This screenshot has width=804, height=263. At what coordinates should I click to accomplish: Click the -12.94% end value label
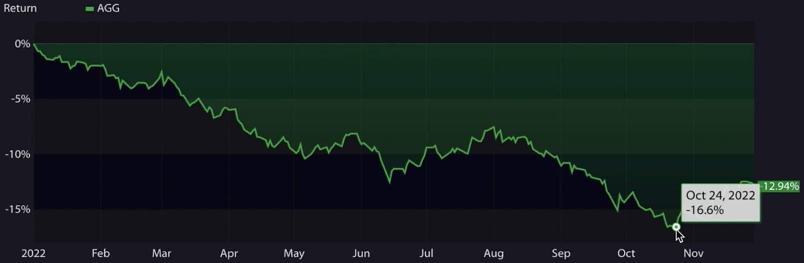point(780,186)
